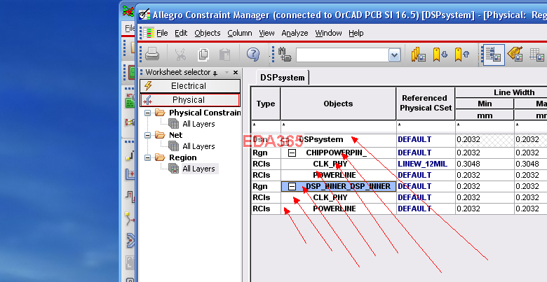Collapse the DSP_INNER_DSP_INNER region row
Image resolution: width=547 pixels, height=282 pixels.
point(292,187)
